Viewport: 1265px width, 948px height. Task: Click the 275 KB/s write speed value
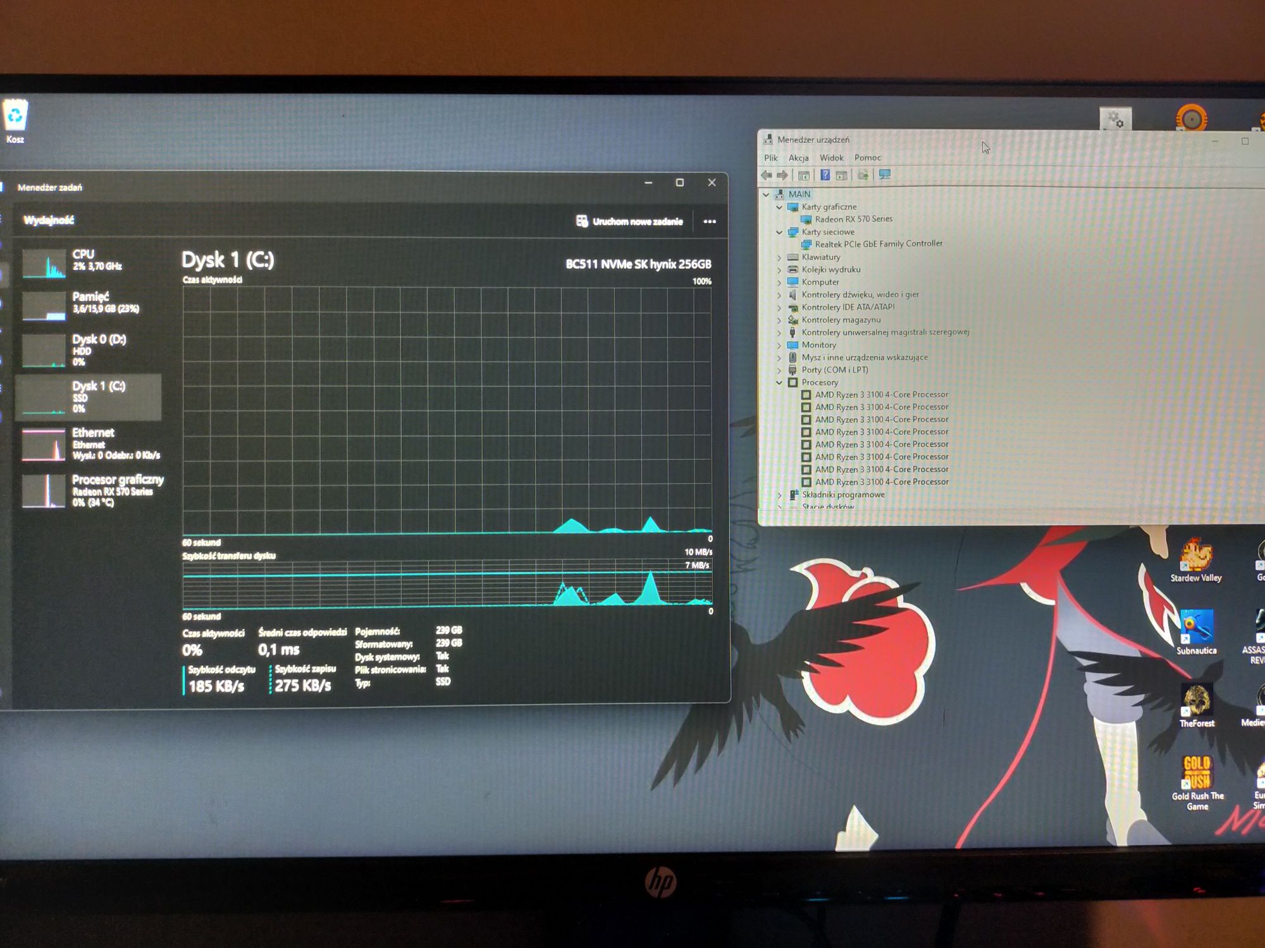coord(303,686)
